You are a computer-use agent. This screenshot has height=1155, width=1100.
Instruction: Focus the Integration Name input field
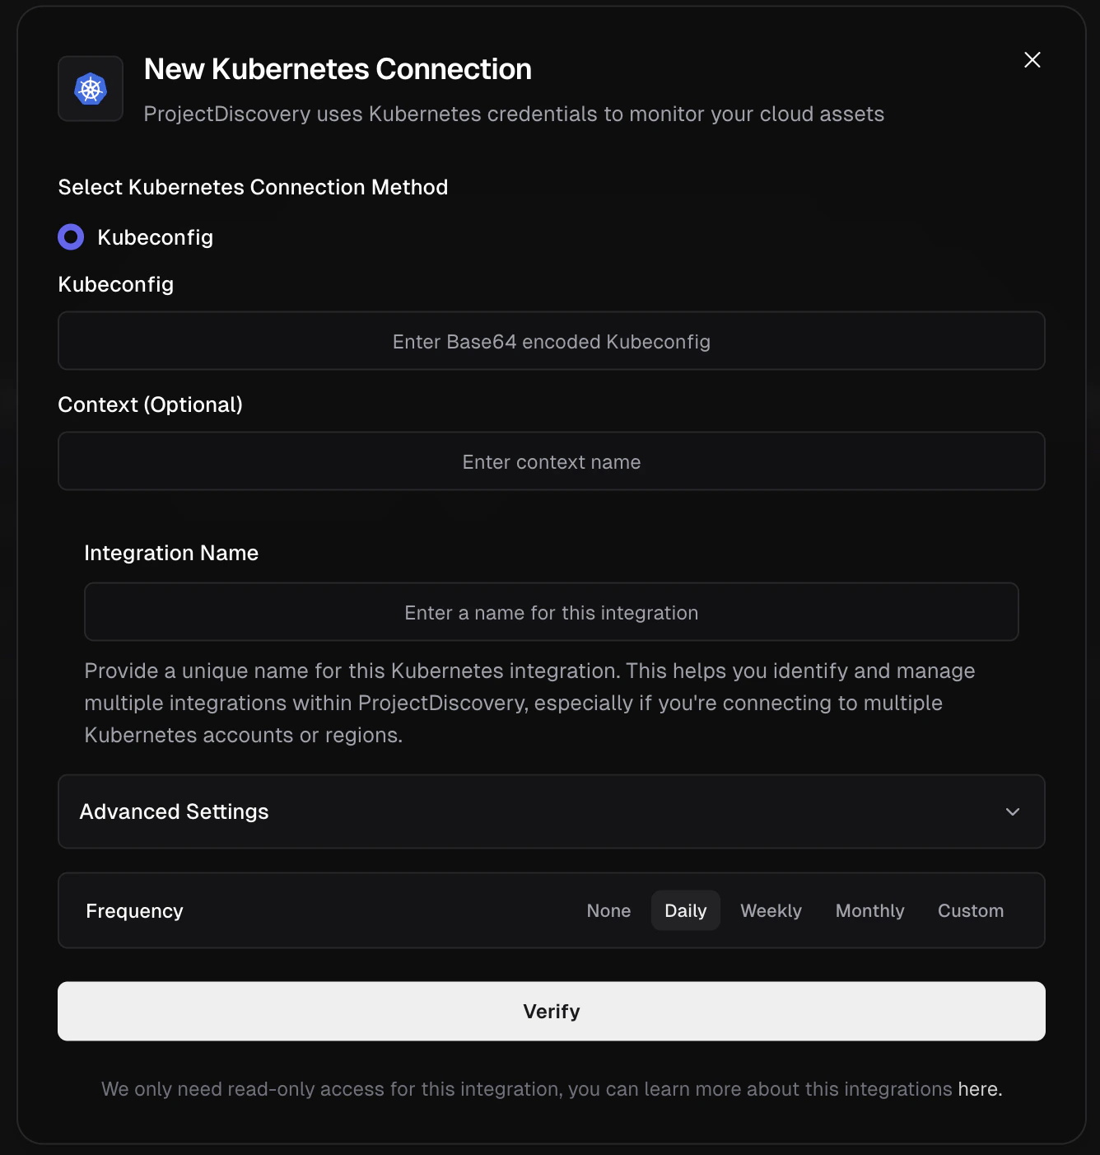pos(550,611)
